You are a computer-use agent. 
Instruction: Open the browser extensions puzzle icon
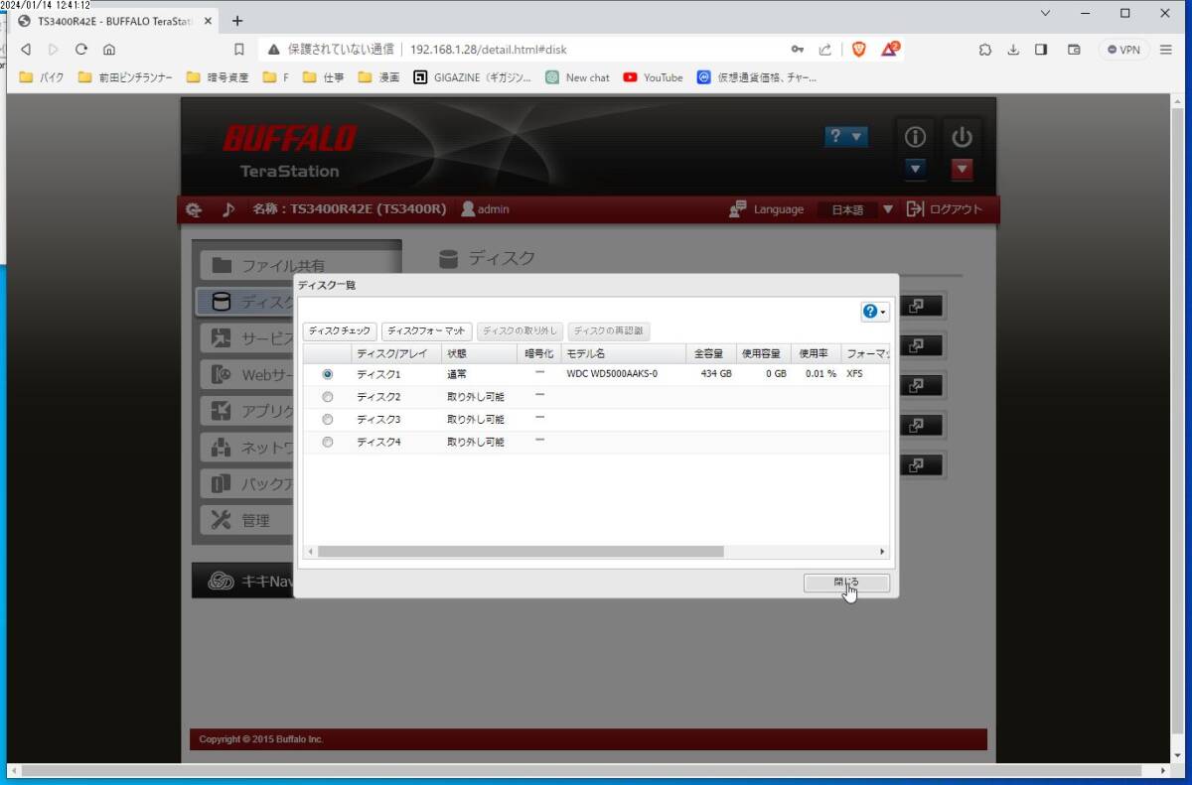(x=985, y=50)
